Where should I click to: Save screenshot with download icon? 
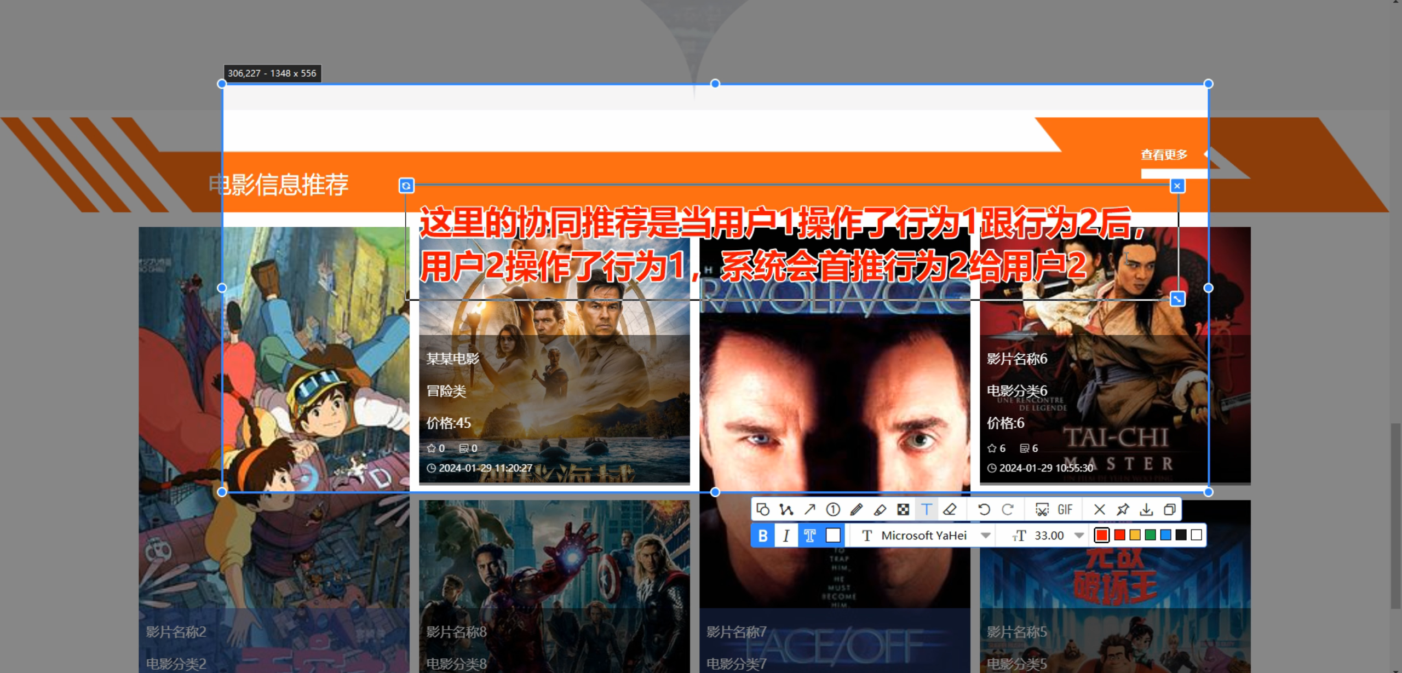coord(1146,510)
